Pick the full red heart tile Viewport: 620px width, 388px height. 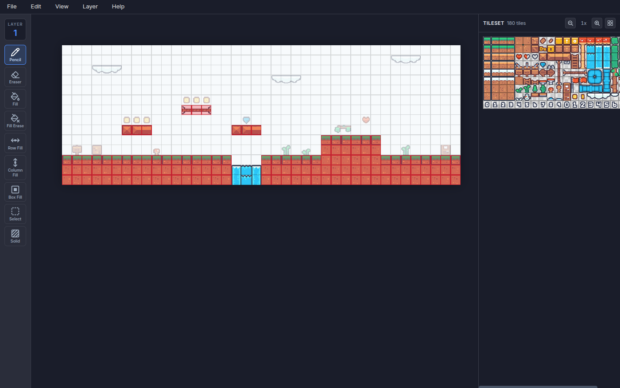pos(519,57)
